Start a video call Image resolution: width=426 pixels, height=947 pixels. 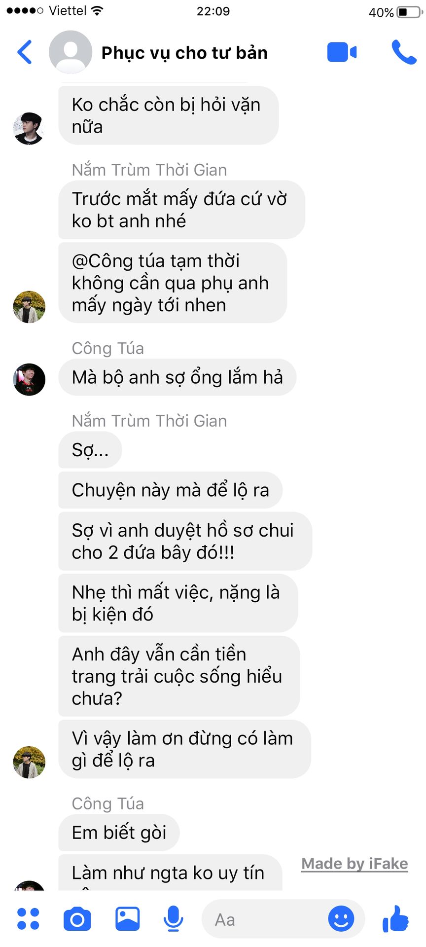342,52
